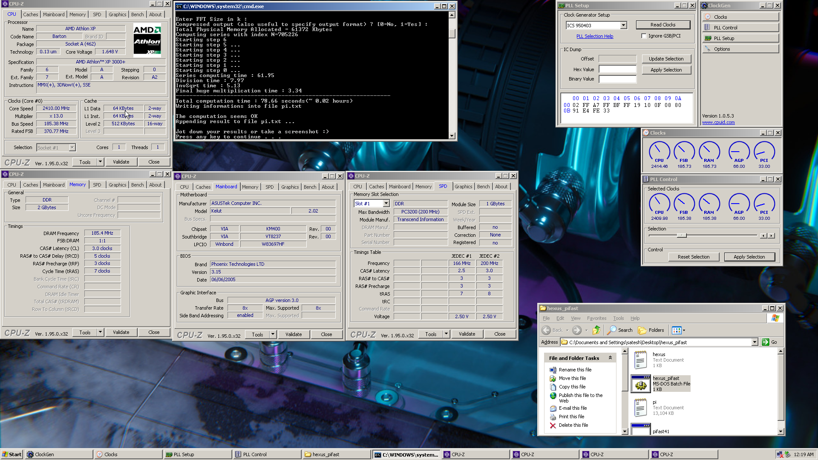Click the Hex Value input field

pyautogui.click(x=617, y=69)
